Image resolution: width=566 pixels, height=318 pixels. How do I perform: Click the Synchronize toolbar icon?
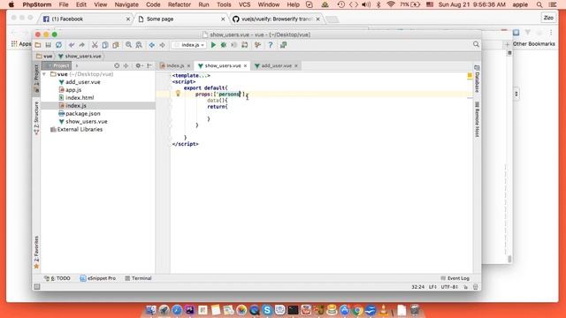[x=58, y=45]
